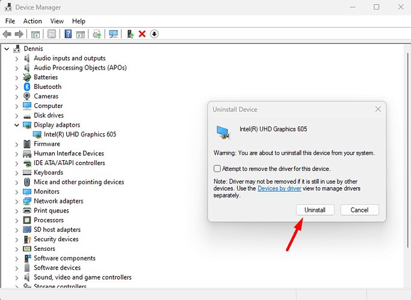
Task: Collapse the Dennis root node
Action: click(x=7, y=49)
